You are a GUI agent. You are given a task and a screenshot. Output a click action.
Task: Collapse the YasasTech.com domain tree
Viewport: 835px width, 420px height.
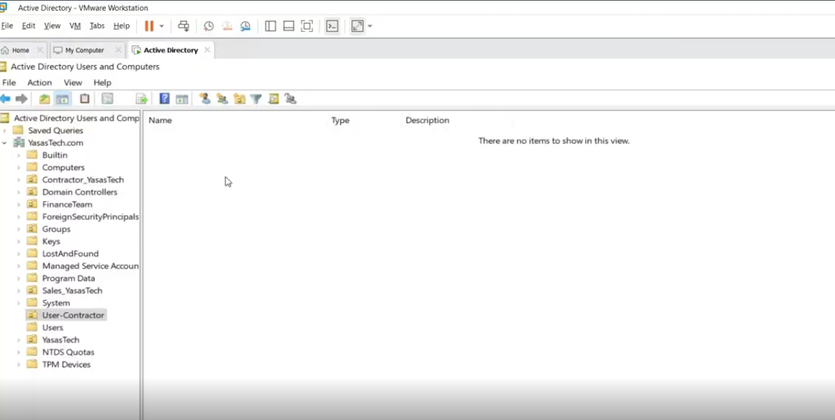tap(5, 143)
